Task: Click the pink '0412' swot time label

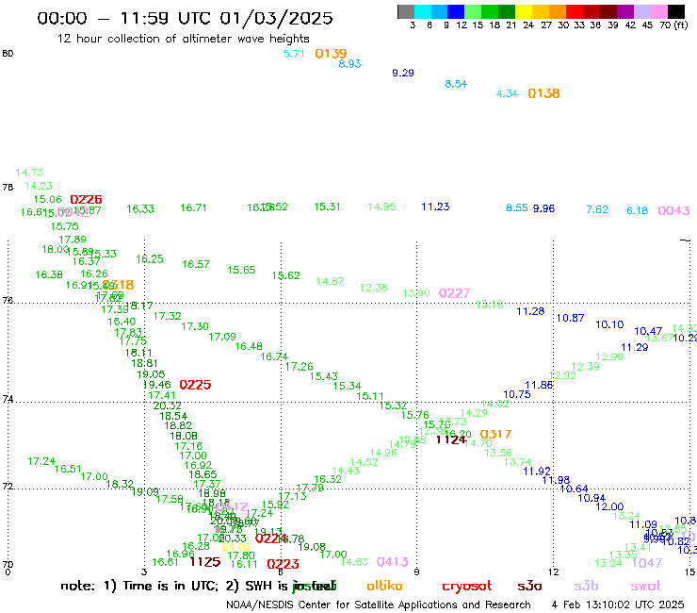Action: click(232, 506)
